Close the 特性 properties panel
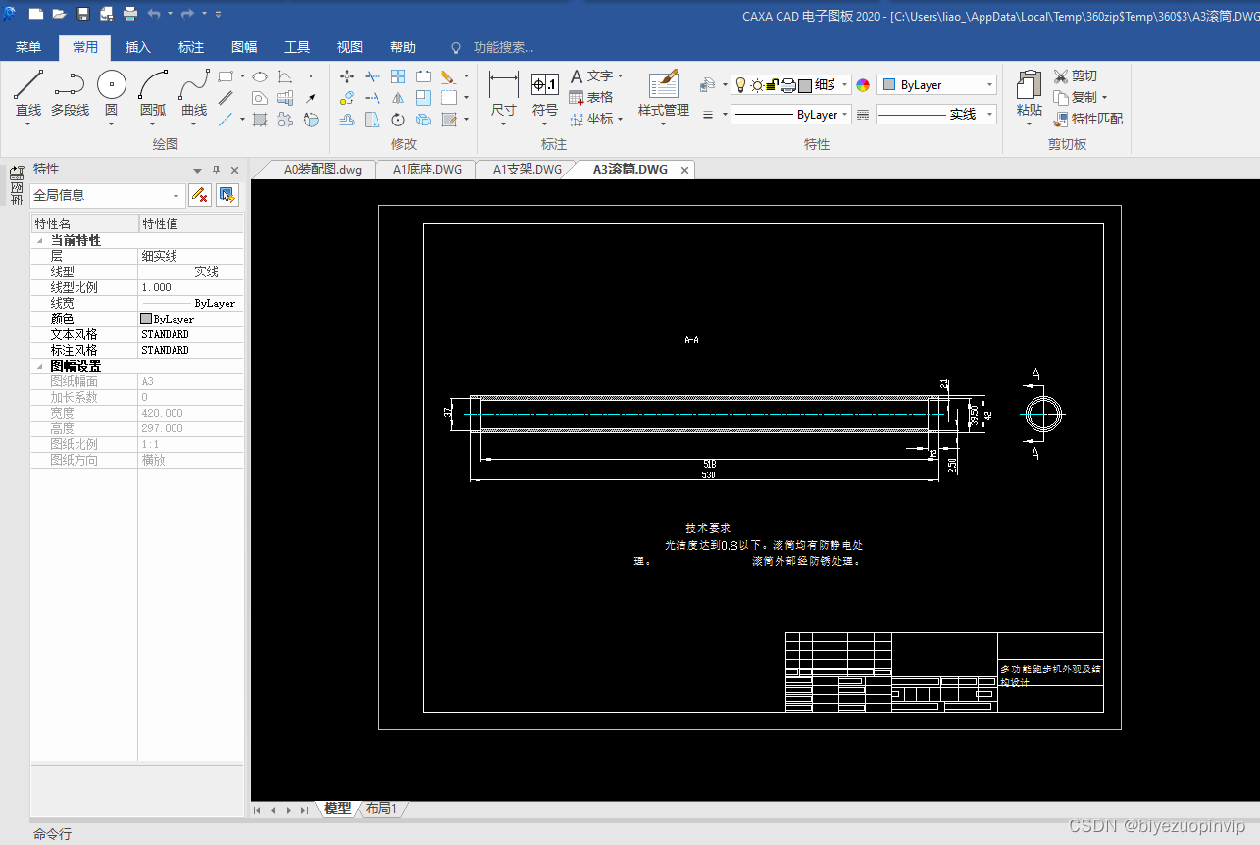This screenshot has width=1260, height=845. 234,170
